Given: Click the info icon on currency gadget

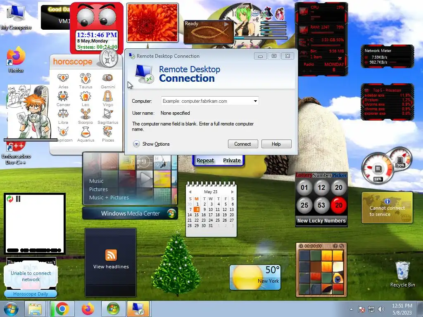Looking at the screenshot, I should (x=387, y=201).
